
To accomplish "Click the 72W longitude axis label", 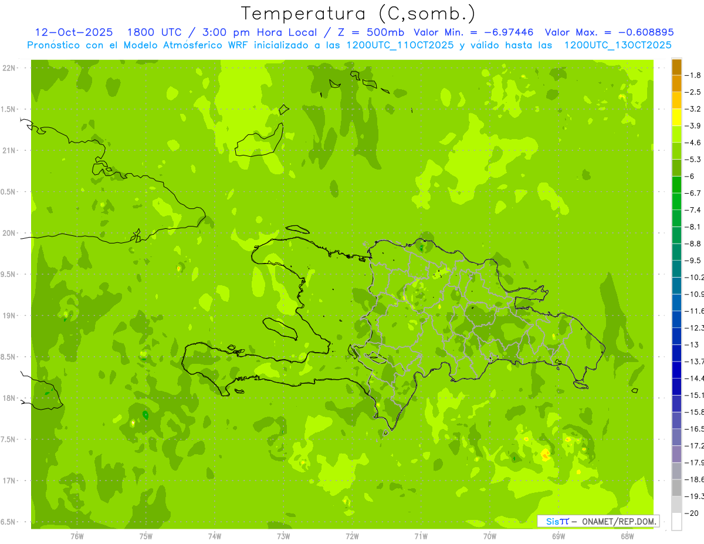I will coord(352,535).
